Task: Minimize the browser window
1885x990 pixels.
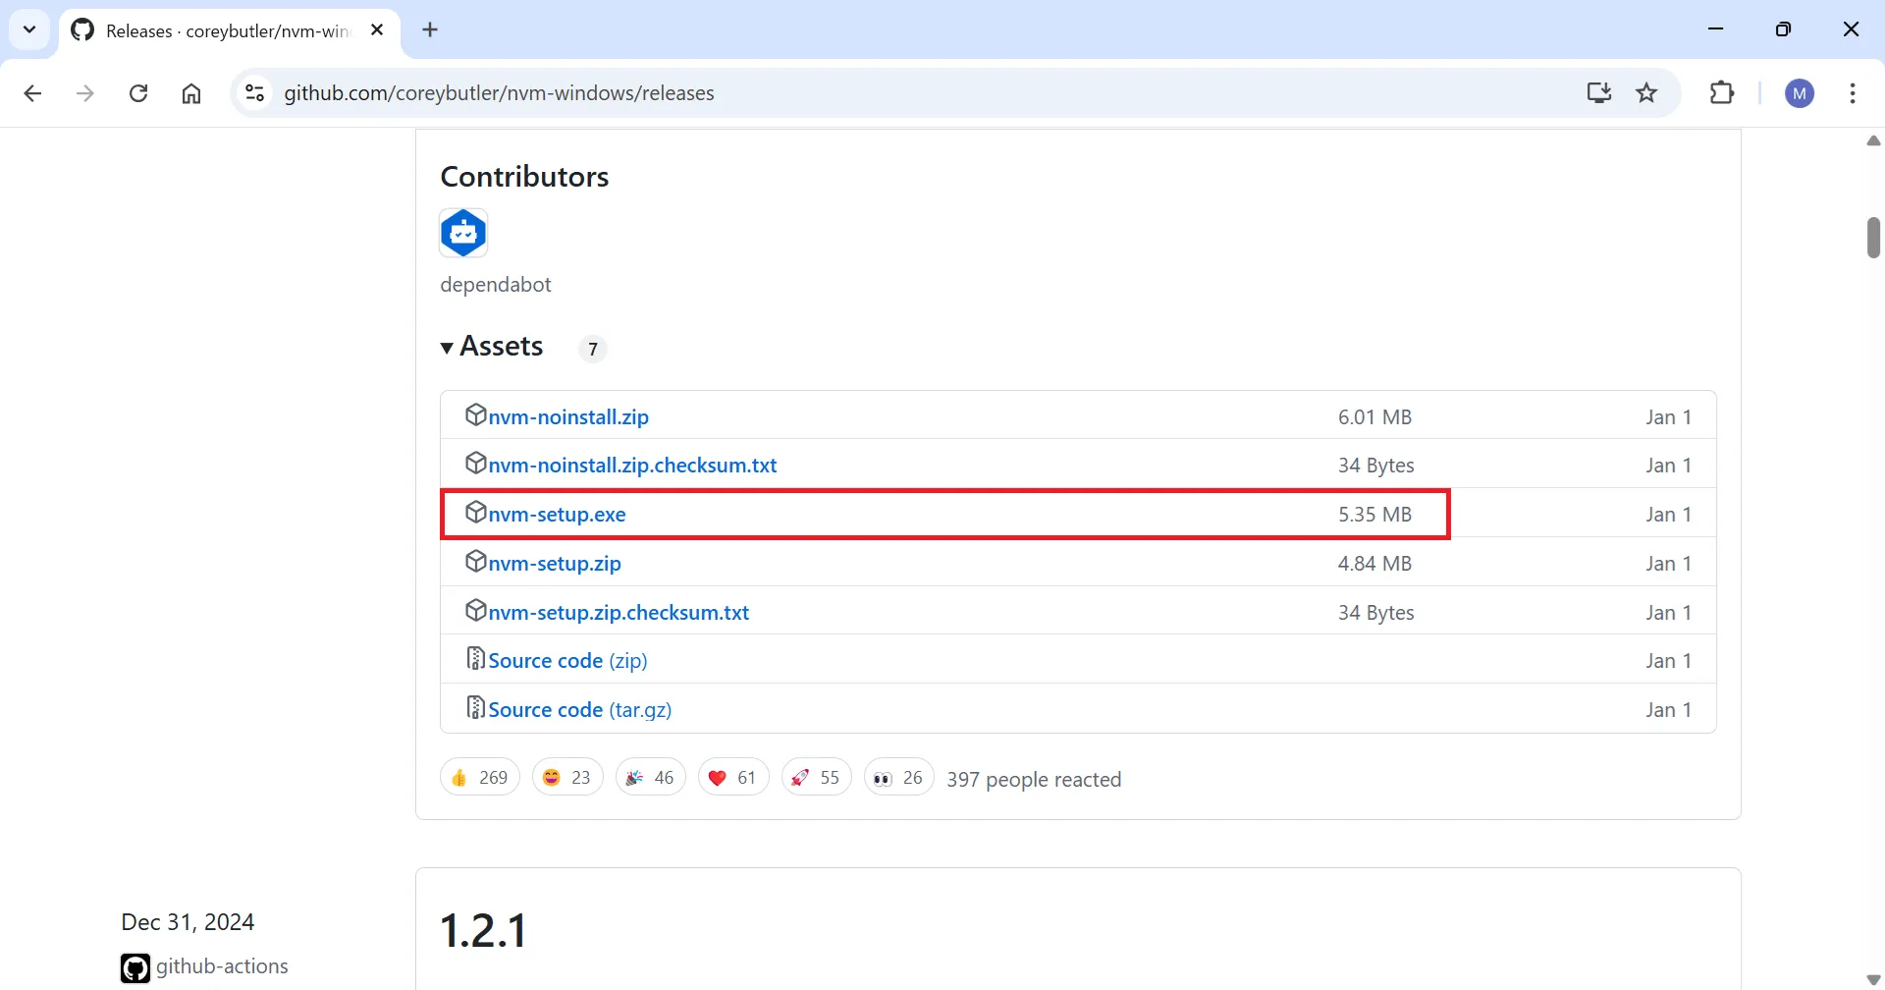Action: tap(1716, 29)
